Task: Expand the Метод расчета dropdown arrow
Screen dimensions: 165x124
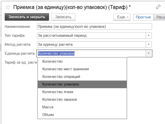Action: pyautogui.click(x=149, y=45)
